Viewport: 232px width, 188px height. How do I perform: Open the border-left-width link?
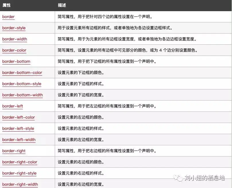click(x=19, y=140)
